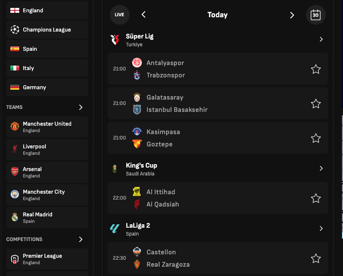The image size is (343, 276).
Task: Favorite the Castellon vs Real Zaragoza match
Action: click(316, 258)
